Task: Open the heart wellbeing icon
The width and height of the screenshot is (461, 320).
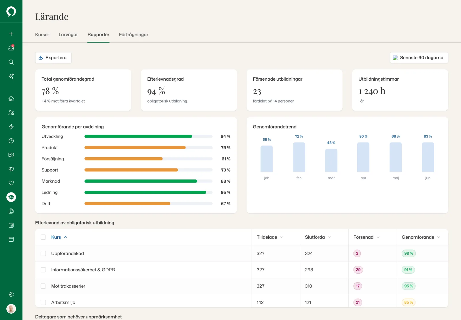Action: tap(11, 183)
